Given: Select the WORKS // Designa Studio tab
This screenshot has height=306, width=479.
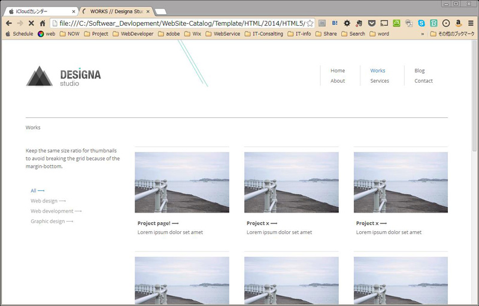Looking at the screenshot, I should [x=116, y=11].
